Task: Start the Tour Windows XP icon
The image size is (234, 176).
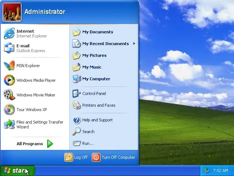Action: click(x=9, y=109)
